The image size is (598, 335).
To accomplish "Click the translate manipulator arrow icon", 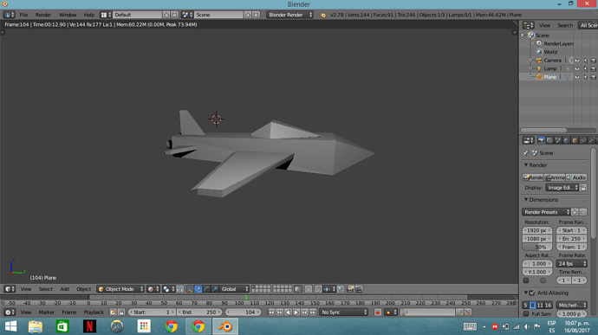I will (198, 289).
